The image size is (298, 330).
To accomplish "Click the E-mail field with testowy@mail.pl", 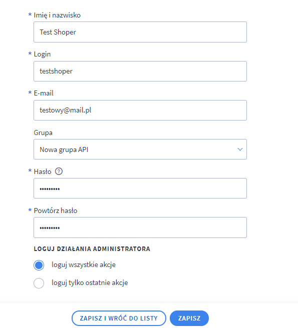I will 140,110.
